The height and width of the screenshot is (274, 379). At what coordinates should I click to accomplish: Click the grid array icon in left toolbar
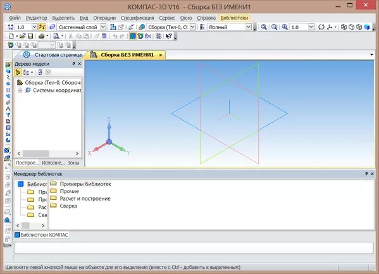[8, 90]
